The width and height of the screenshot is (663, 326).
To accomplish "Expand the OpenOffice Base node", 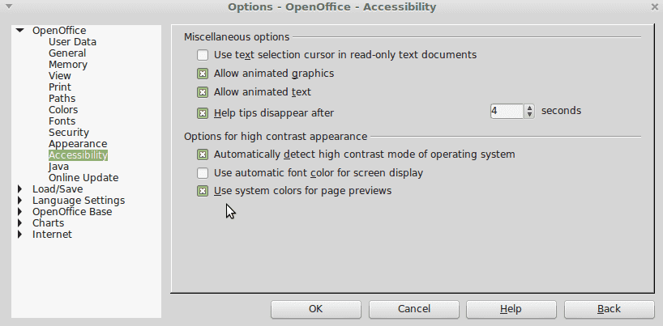I will pyautogui.click(x=20, y=212).
